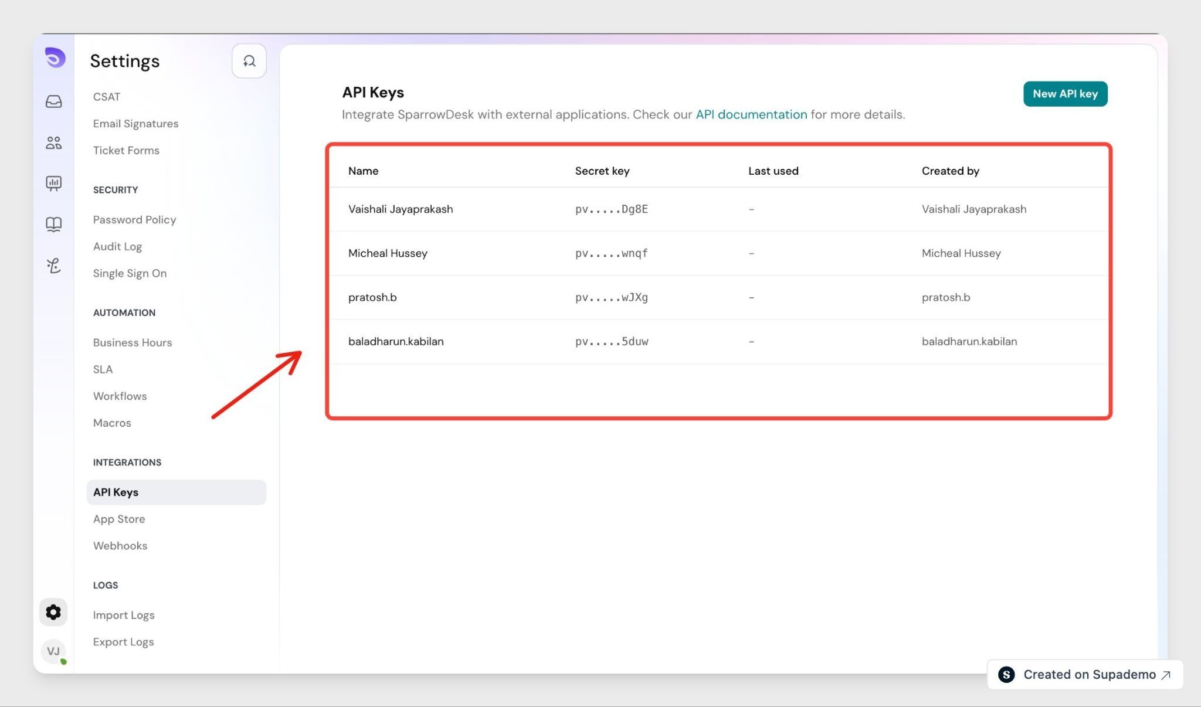Click Created by Vaishali Jayaprakash cell
Viewport: 1201px width, 707px height.
[974, 209]
